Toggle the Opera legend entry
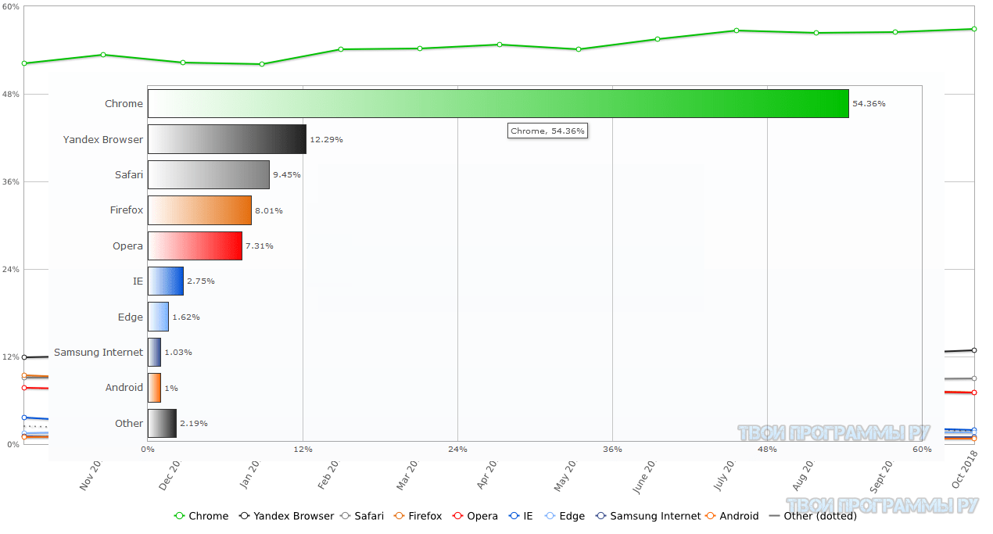 [474, 516]
